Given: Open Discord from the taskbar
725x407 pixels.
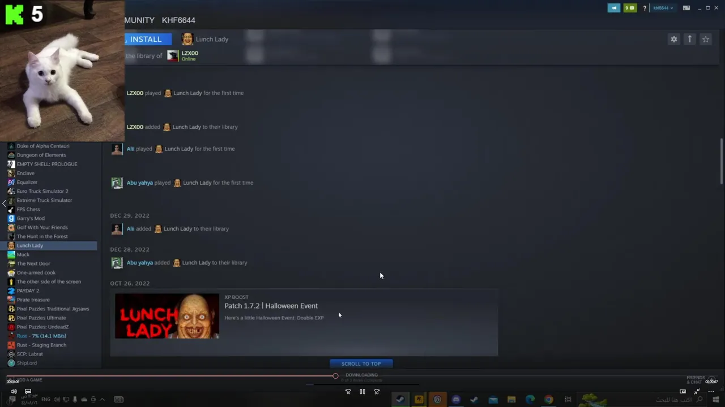Looking at the screenshot, I should point(456,400).
